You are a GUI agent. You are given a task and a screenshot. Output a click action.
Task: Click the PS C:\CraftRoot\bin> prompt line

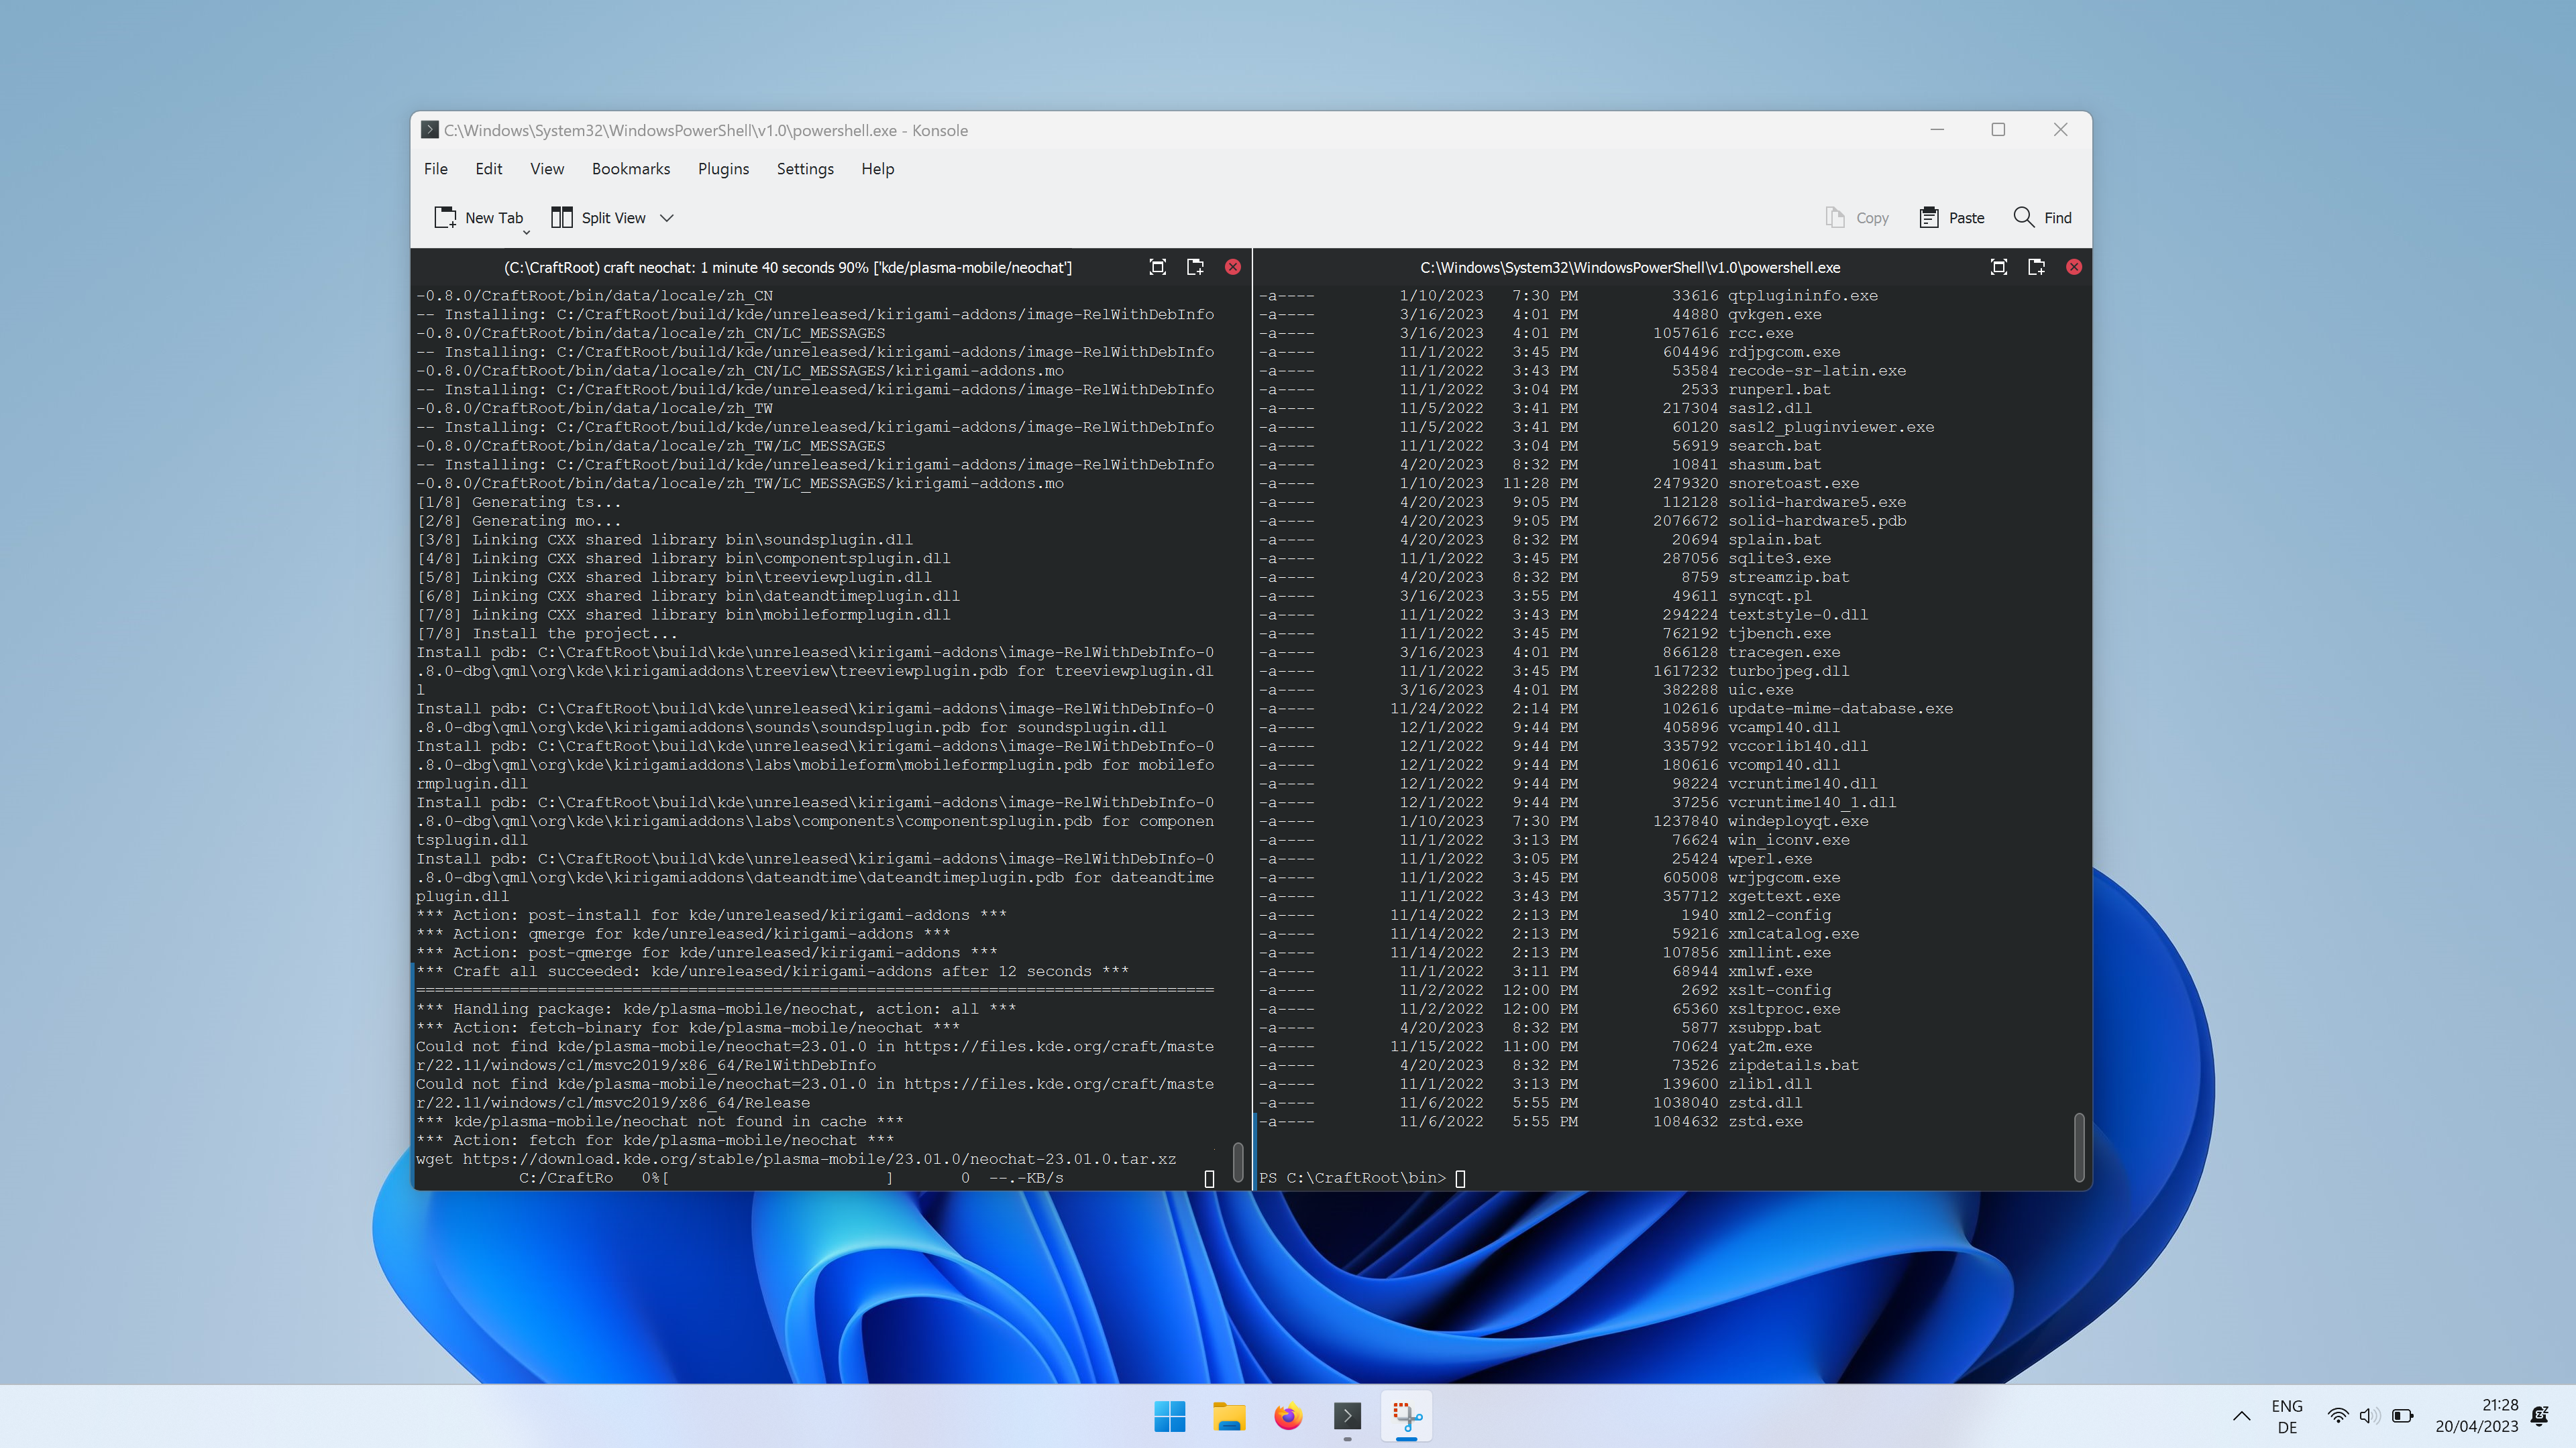[1362, 1179]
